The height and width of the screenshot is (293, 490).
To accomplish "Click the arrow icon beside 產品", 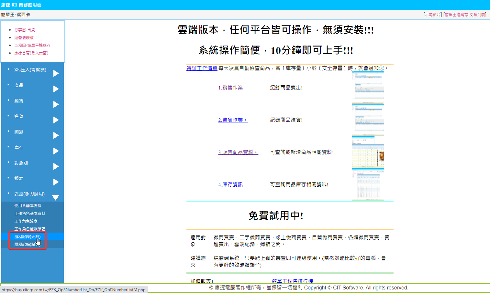I will 56,89.
